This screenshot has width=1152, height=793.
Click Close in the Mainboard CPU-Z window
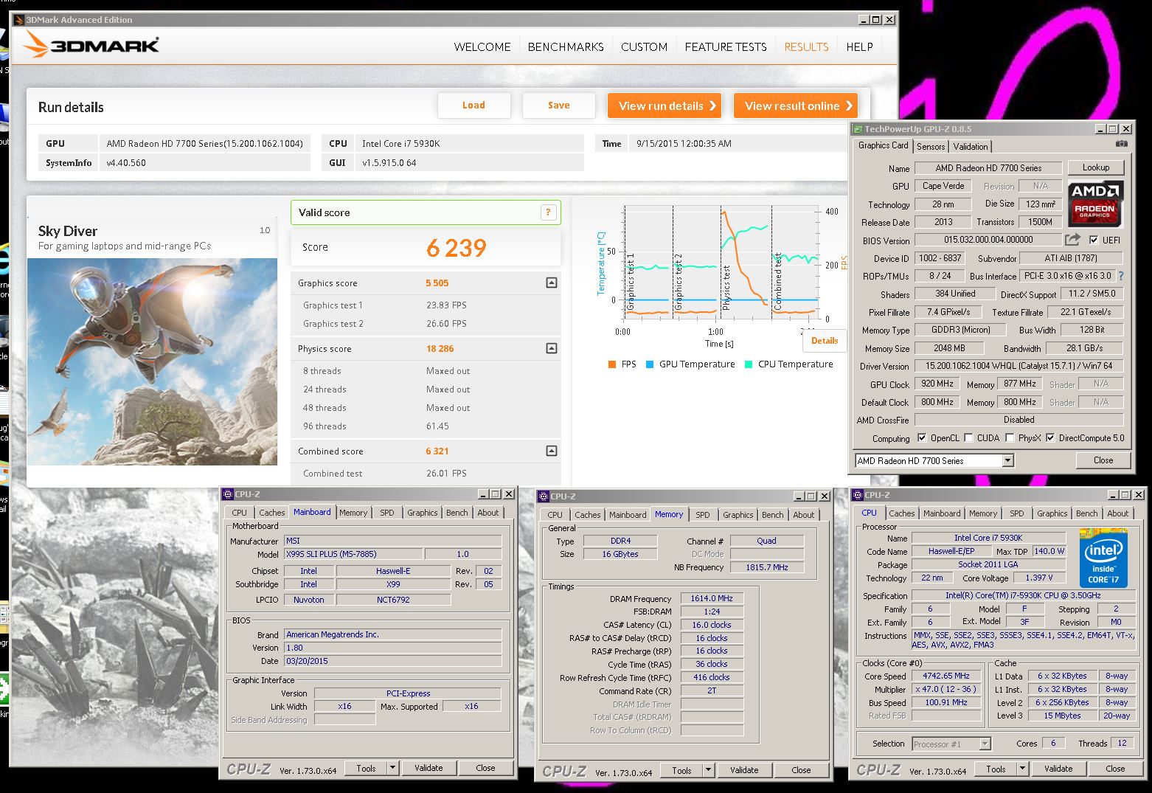[x=485, y=768]
